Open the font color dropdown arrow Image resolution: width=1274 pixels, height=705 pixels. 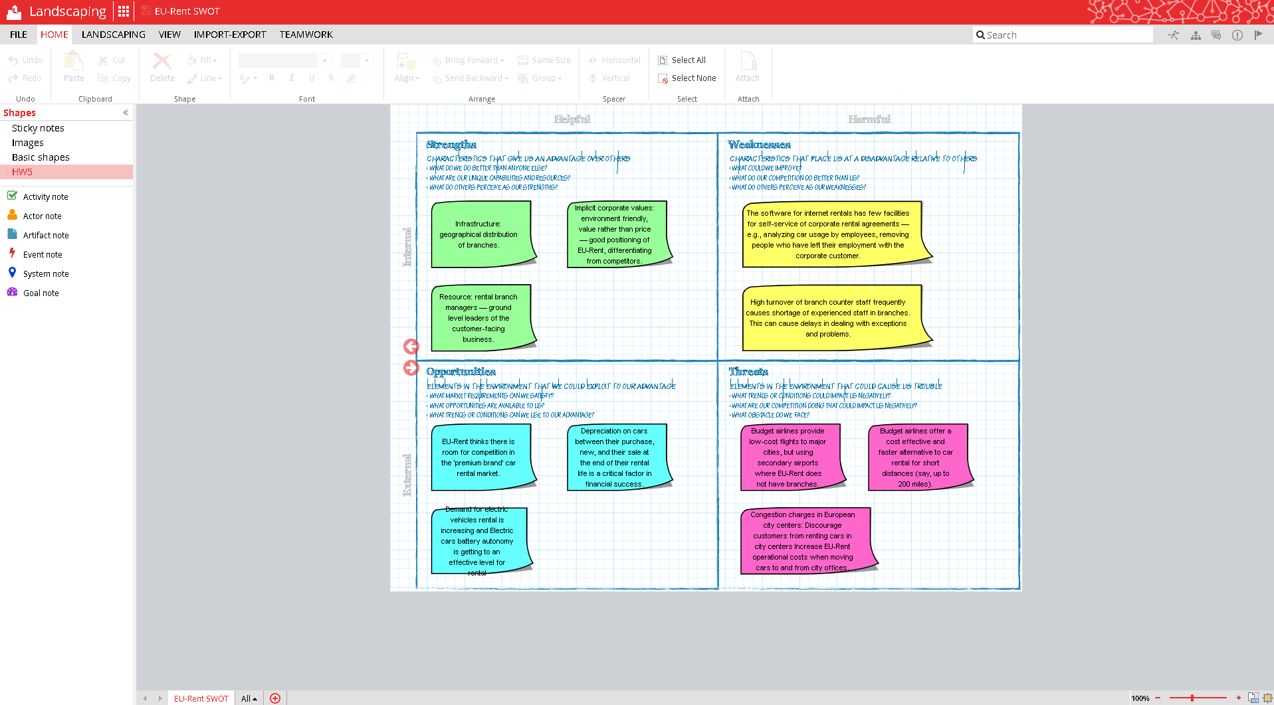pyautogui.click(x=255, y=78)
